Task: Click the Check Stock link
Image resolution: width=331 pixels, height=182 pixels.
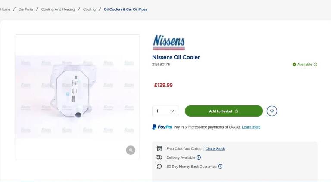Action: (215, 149)
